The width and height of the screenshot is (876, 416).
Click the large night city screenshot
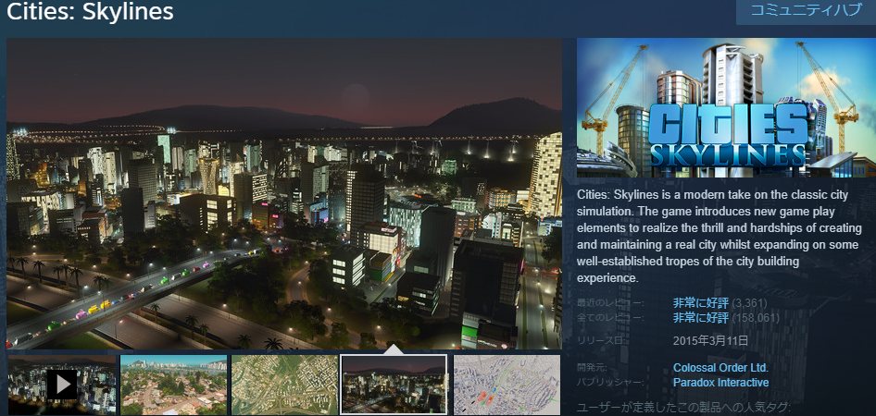(x=284, y=194)
